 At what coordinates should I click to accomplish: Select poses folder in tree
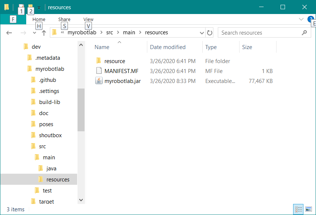46,124
